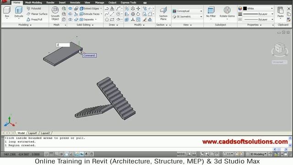This screenshot has height=165, width=293.
Task: Toggle Ortho Mode in the status bar
Action: click(x=56, y=154)
